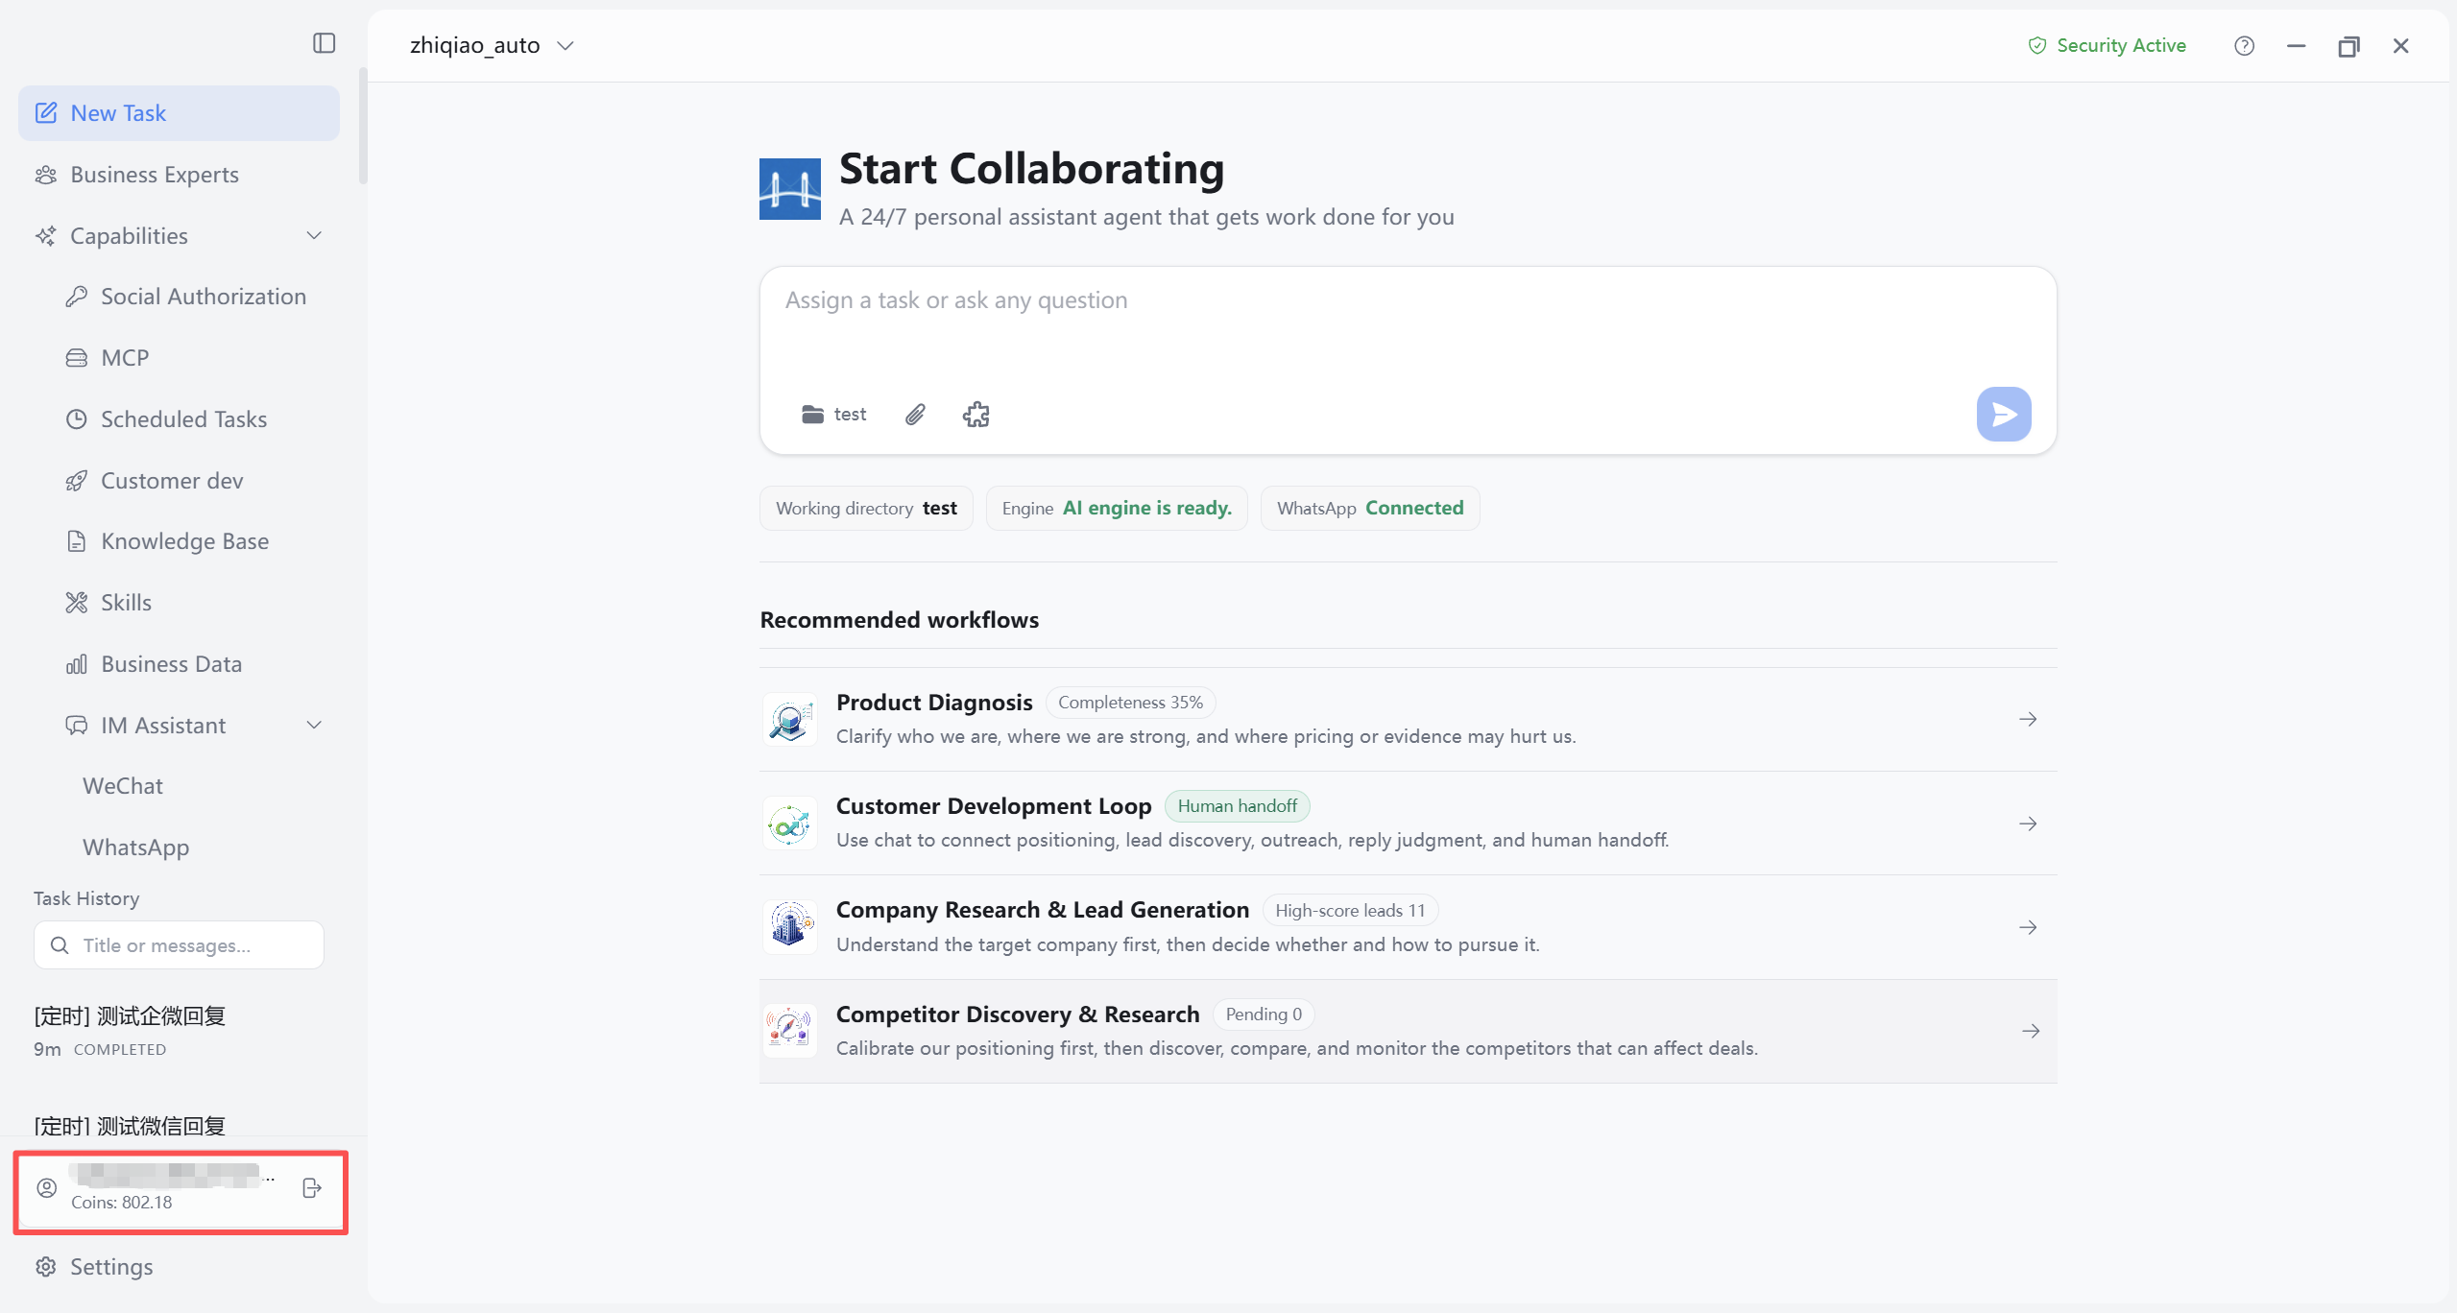The width and height of the screenshot is (2457, 1313).
Task: Open the help question-mark icon
Action: pos(2244,45)
